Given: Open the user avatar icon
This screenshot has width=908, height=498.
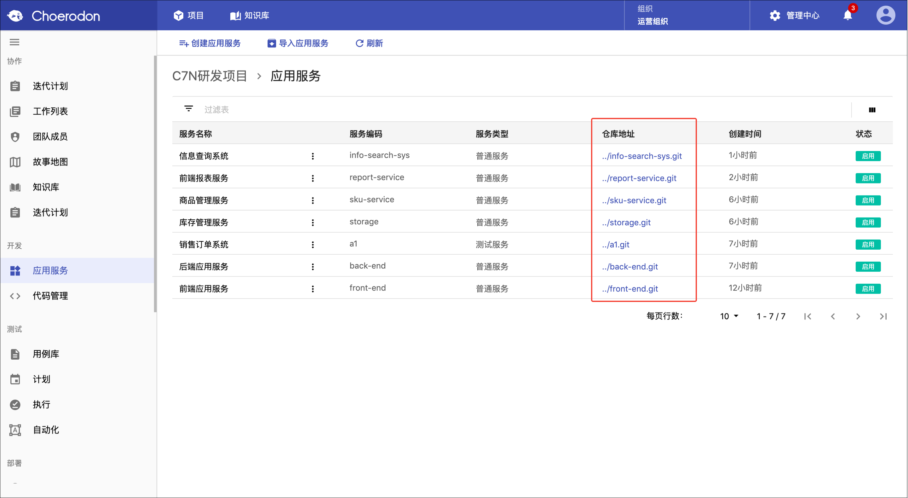Looking at the screenshot, I should [885, 15].
